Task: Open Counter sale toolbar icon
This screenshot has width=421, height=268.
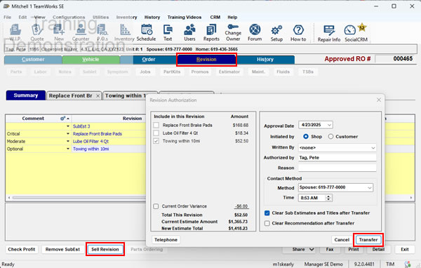Action: pos(81,32)
